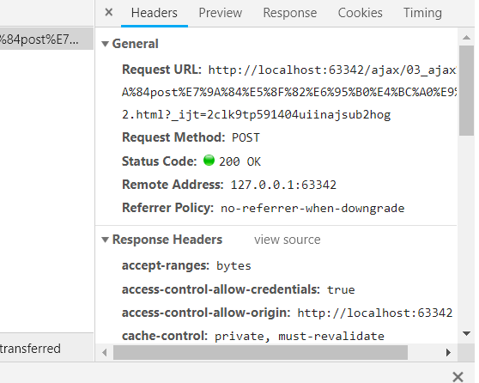Click the horizontal scrollbar left arrow

click(x=105, y=352)
